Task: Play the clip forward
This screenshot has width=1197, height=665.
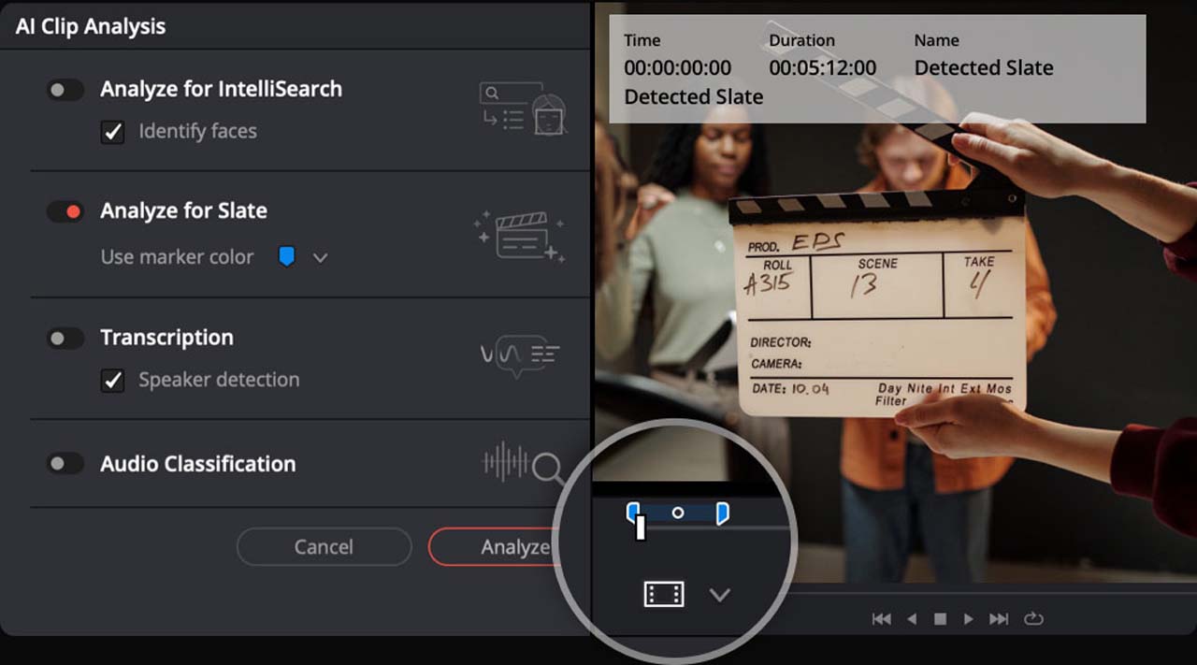Action: (x=969, y=619)
